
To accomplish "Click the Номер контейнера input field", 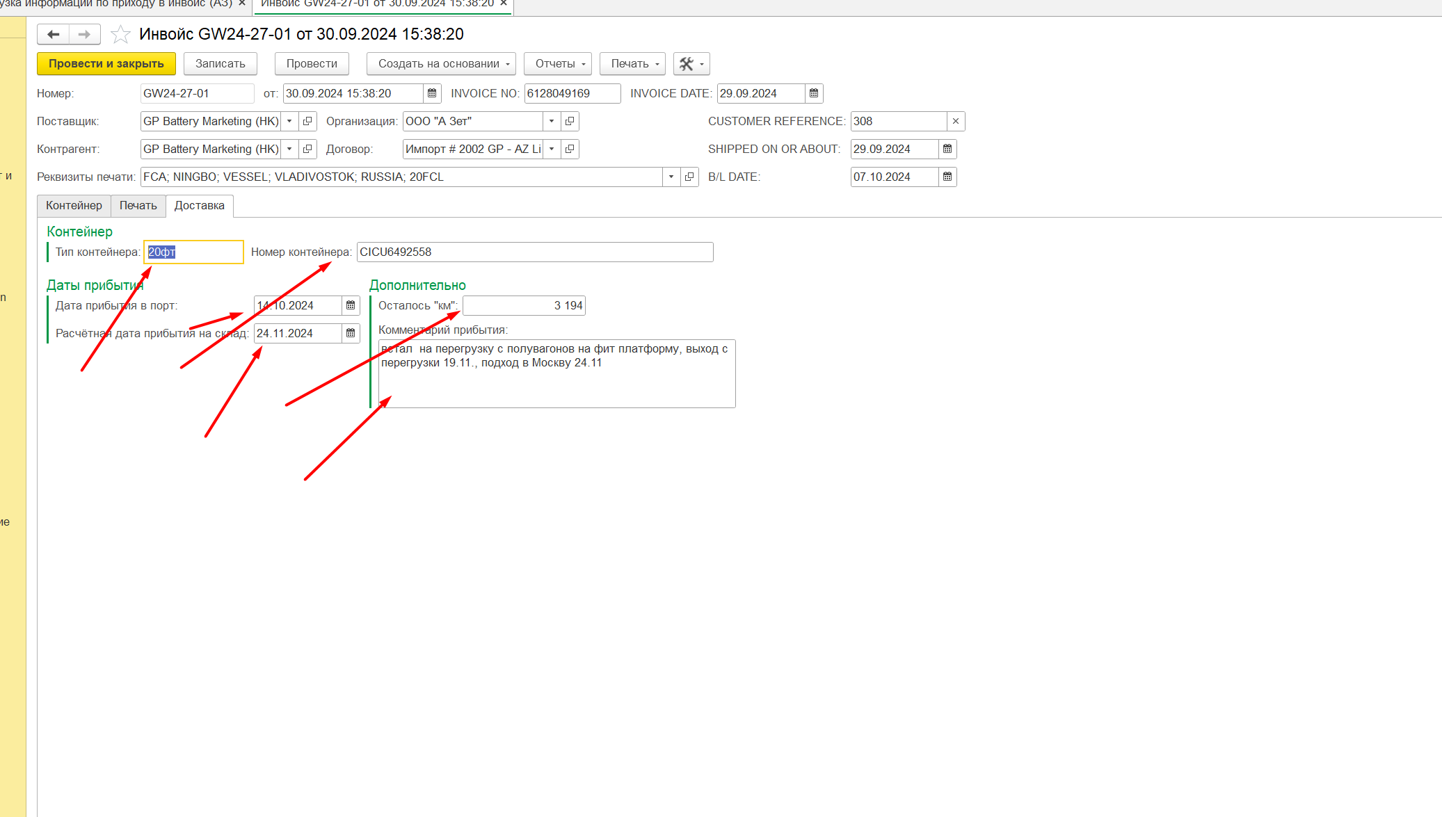I will click(534, 252).
